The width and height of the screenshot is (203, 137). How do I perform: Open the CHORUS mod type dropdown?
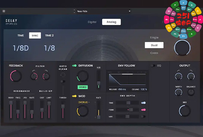click(x=84, y=102)
